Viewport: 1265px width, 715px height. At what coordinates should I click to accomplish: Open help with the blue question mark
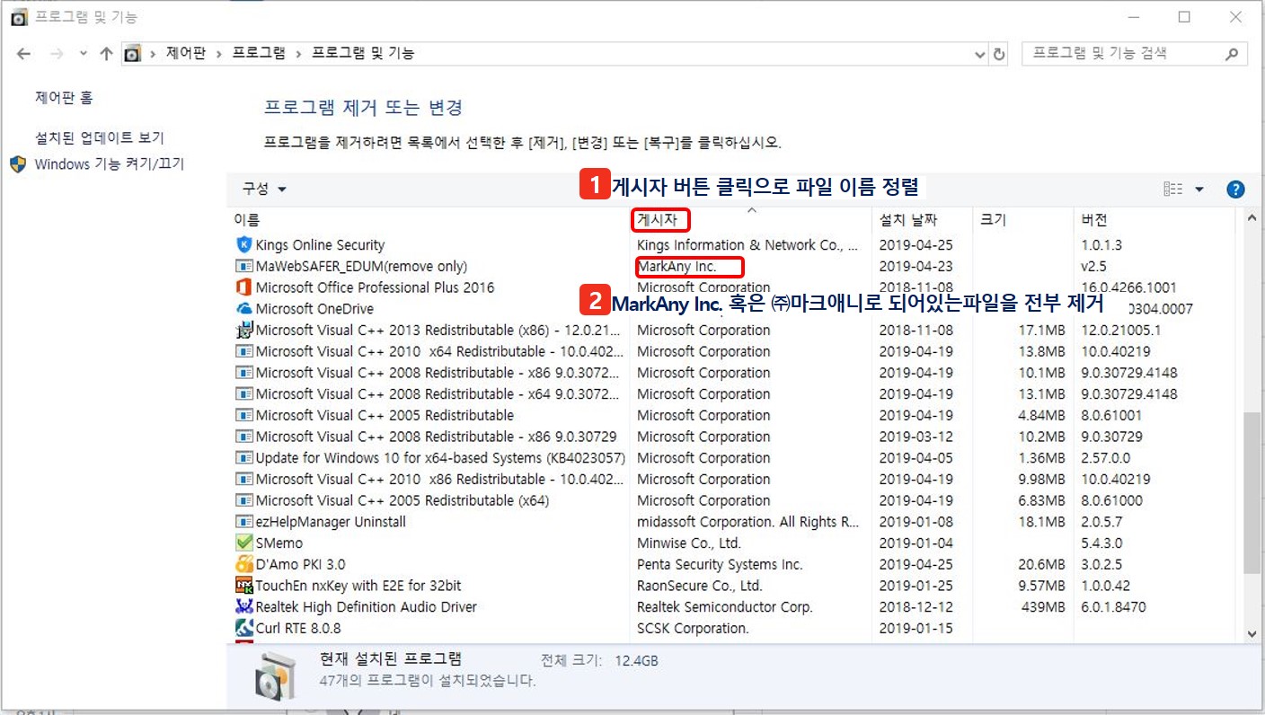click(x=1235, y=190)
